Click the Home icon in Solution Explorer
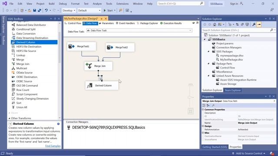278x156 pixels. [215, 25]
